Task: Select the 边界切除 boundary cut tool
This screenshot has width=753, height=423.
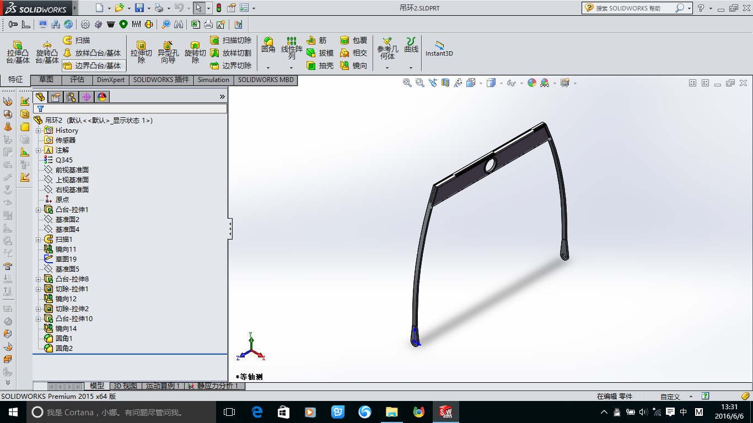Action: [231, 66]
